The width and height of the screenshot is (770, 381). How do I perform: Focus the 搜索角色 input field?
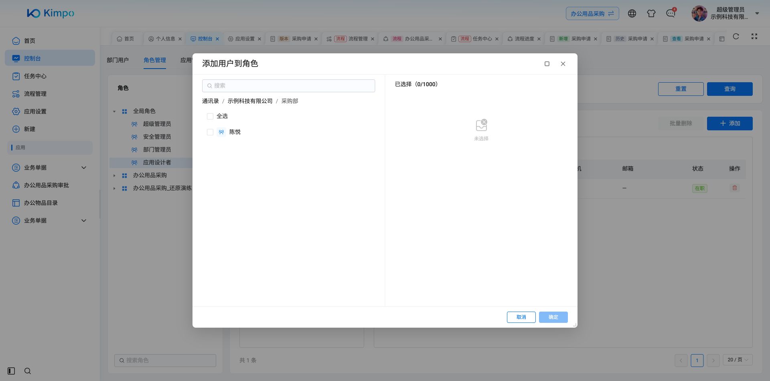tap(165, 361)
